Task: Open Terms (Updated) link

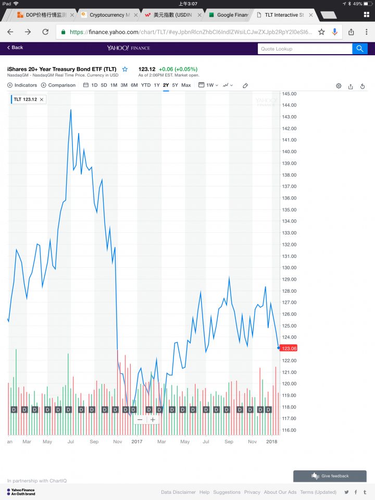Action: click(318, 492)
